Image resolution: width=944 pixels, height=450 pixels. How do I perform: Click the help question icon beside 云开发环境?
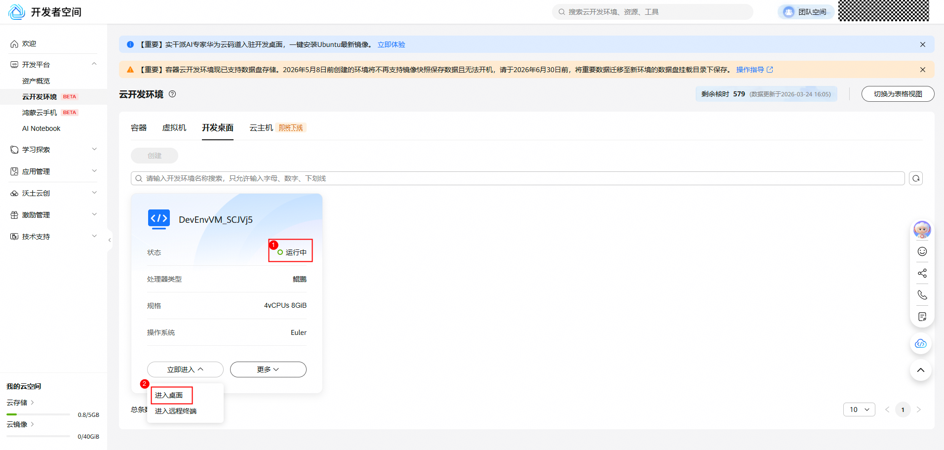(x=172, y=94)
